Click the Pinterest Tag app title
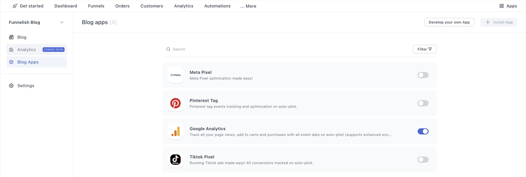This screenshot has width=526, height=177. point(204,101)
